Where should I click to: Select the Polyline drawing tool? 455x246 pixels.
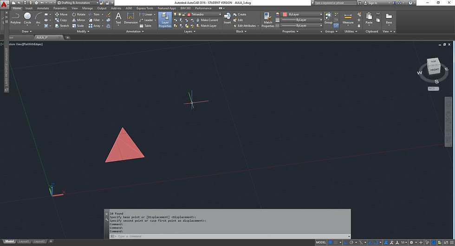pyautogui.click(x=15, y=18)
